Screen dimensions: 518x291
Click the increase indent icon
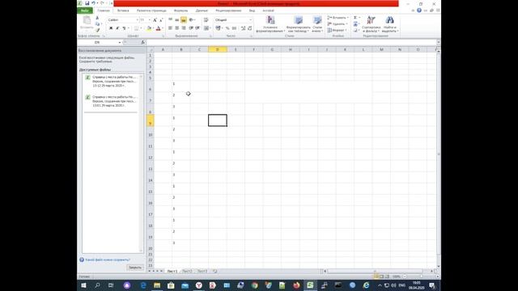(x=197, y=28)
